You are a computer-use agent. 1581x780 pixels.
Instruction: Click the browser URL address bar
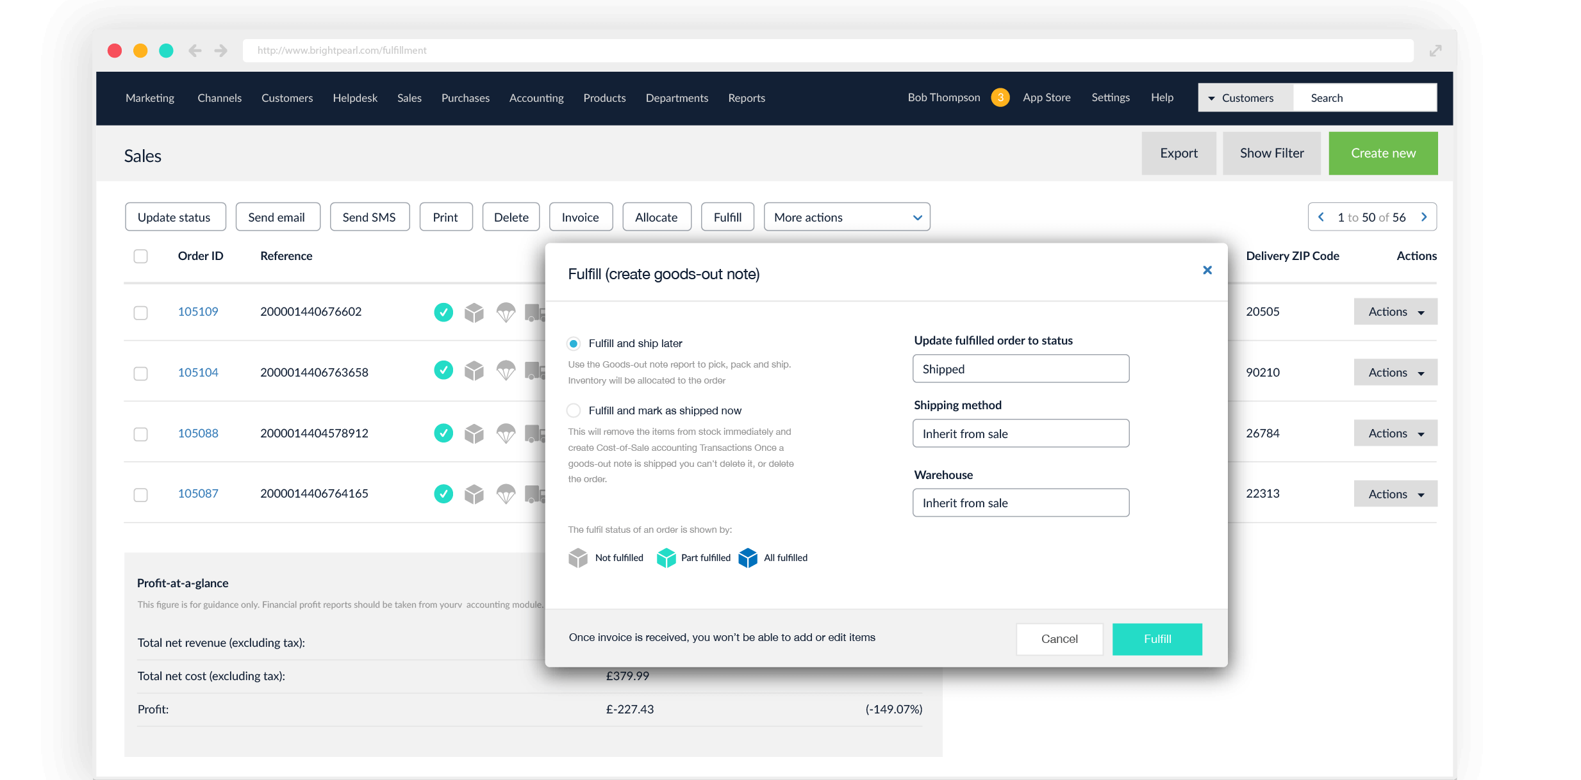click(x=828, y=51)
